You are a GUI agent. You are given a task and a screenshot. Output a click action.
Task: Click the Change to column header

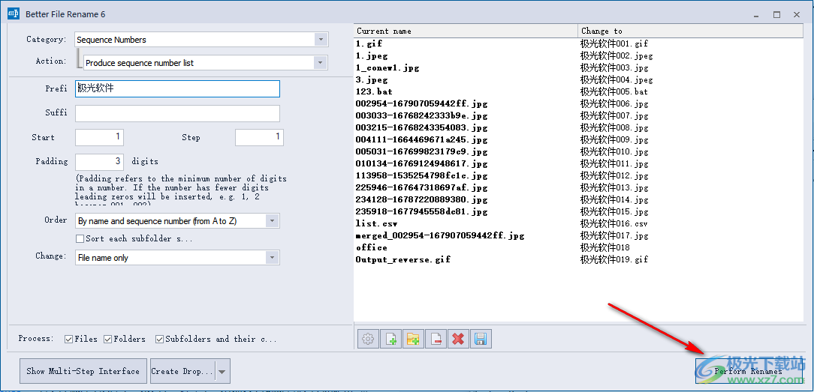690,31
